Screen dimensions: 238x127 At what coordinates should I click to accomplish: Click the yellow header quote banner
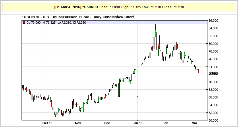119,7
